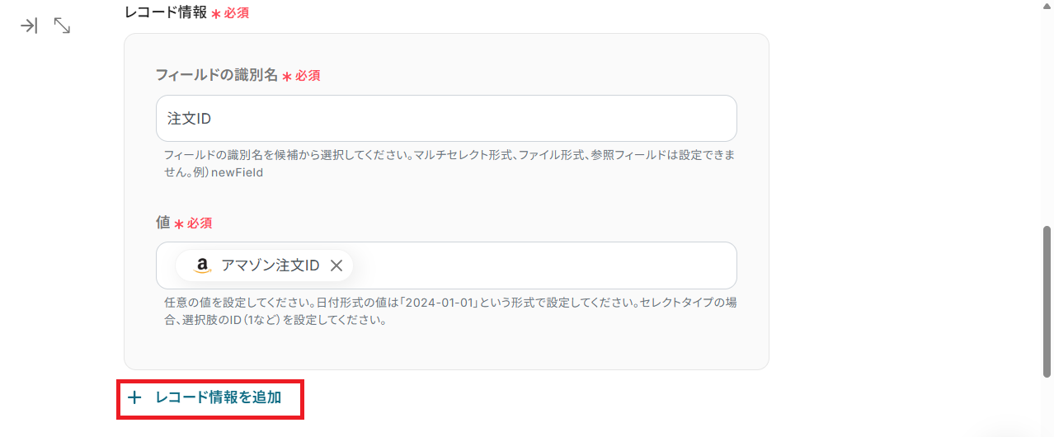1054x437 pixels.
Task: Click the フィールドの識別名 field label
Action: 216,75
